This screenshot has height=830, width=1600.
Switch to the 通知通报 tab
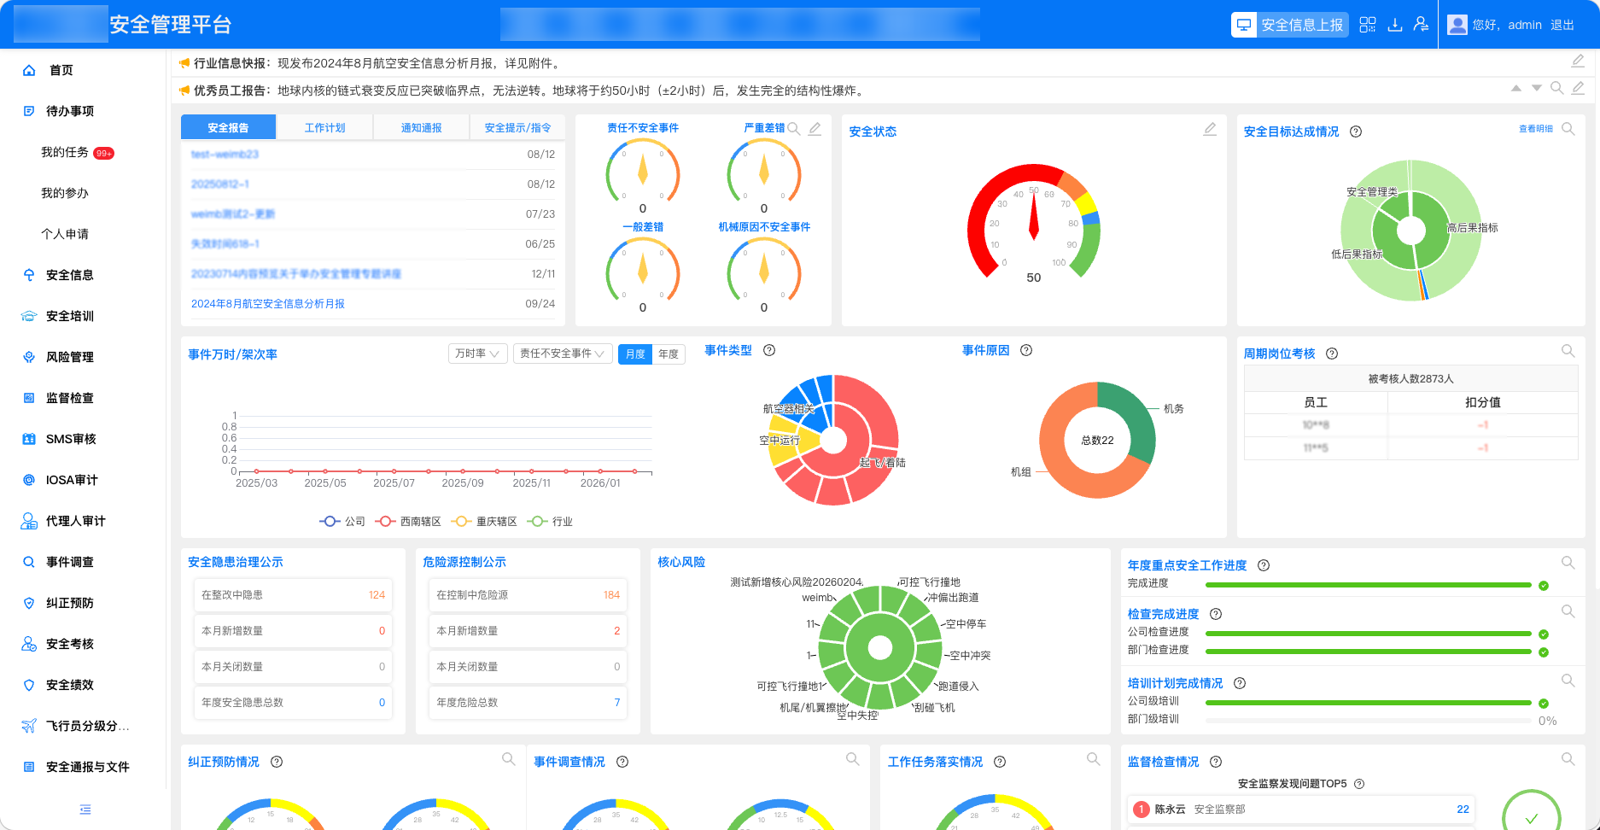click(x=421, y=126)
